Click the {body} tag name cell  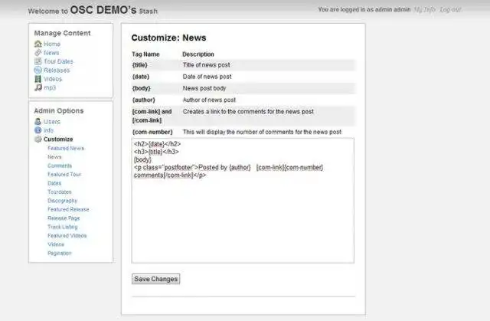tap(141, 88)
